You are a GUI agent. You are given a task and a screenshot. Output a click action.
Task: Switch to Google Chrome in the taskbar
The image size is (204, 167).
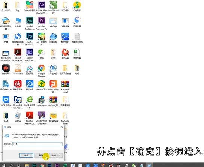pyautogui.click(x=42, y=165)
